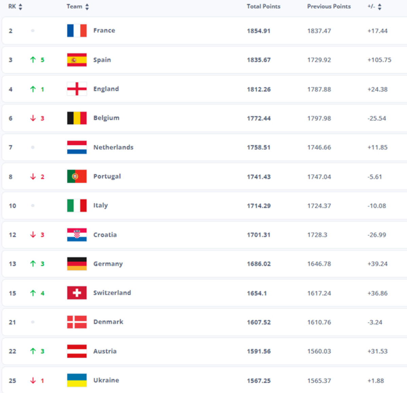Click Belgium's red down-arrow rank indicator
The height and width of the screenshot is (393, 407).
point(33,118)
